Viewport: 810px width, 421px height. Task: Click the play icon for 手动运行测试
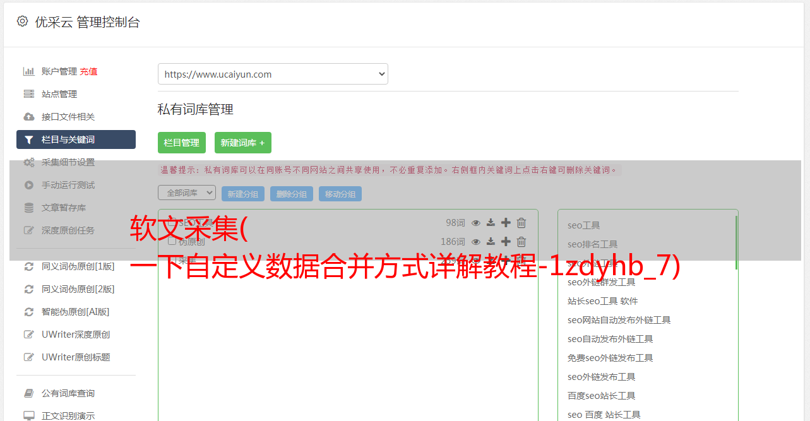28,185
